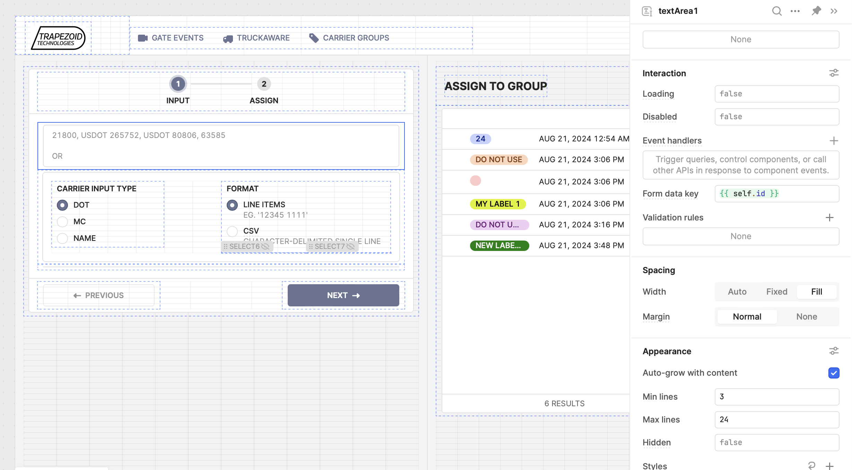This screenshot has width=852, height=470.
Task: Add a validation rule with plus icon
Action: pos(829,218)
